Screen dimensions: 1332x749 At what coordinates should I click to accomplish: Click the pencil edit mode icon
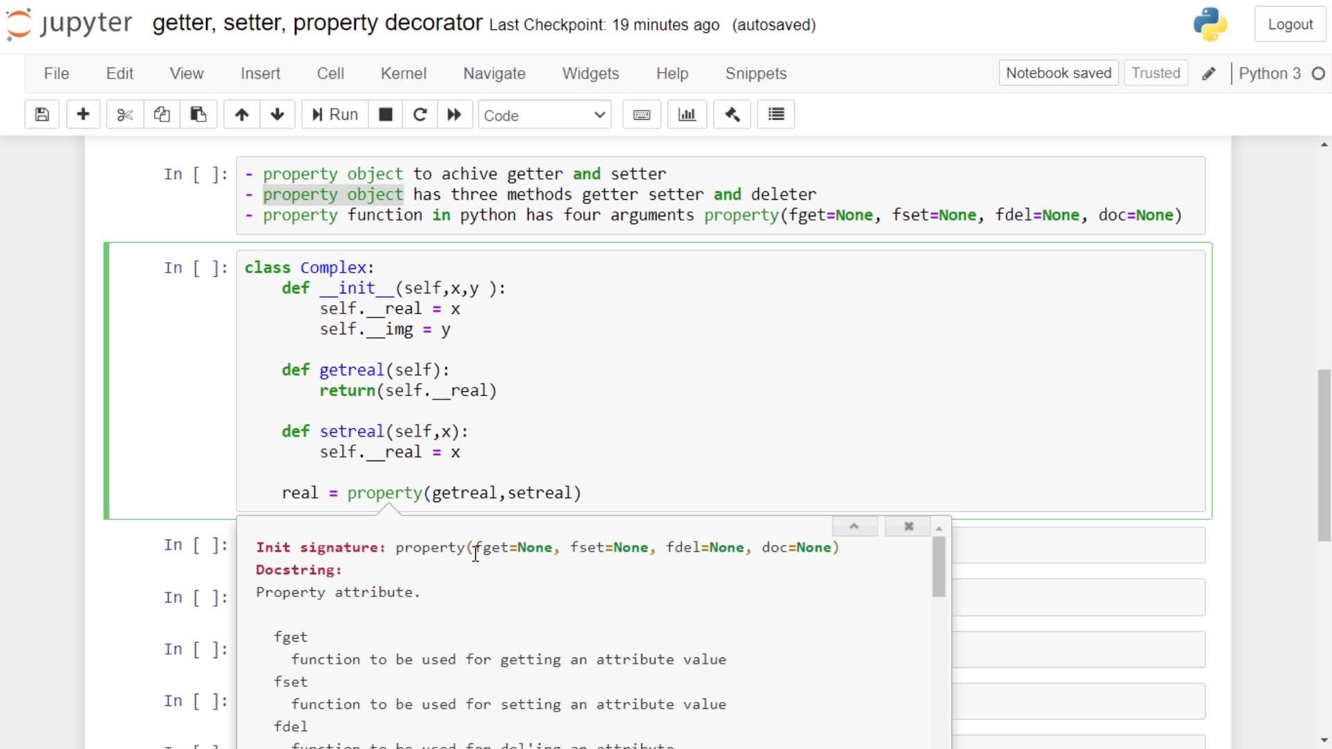[1209, 74]
